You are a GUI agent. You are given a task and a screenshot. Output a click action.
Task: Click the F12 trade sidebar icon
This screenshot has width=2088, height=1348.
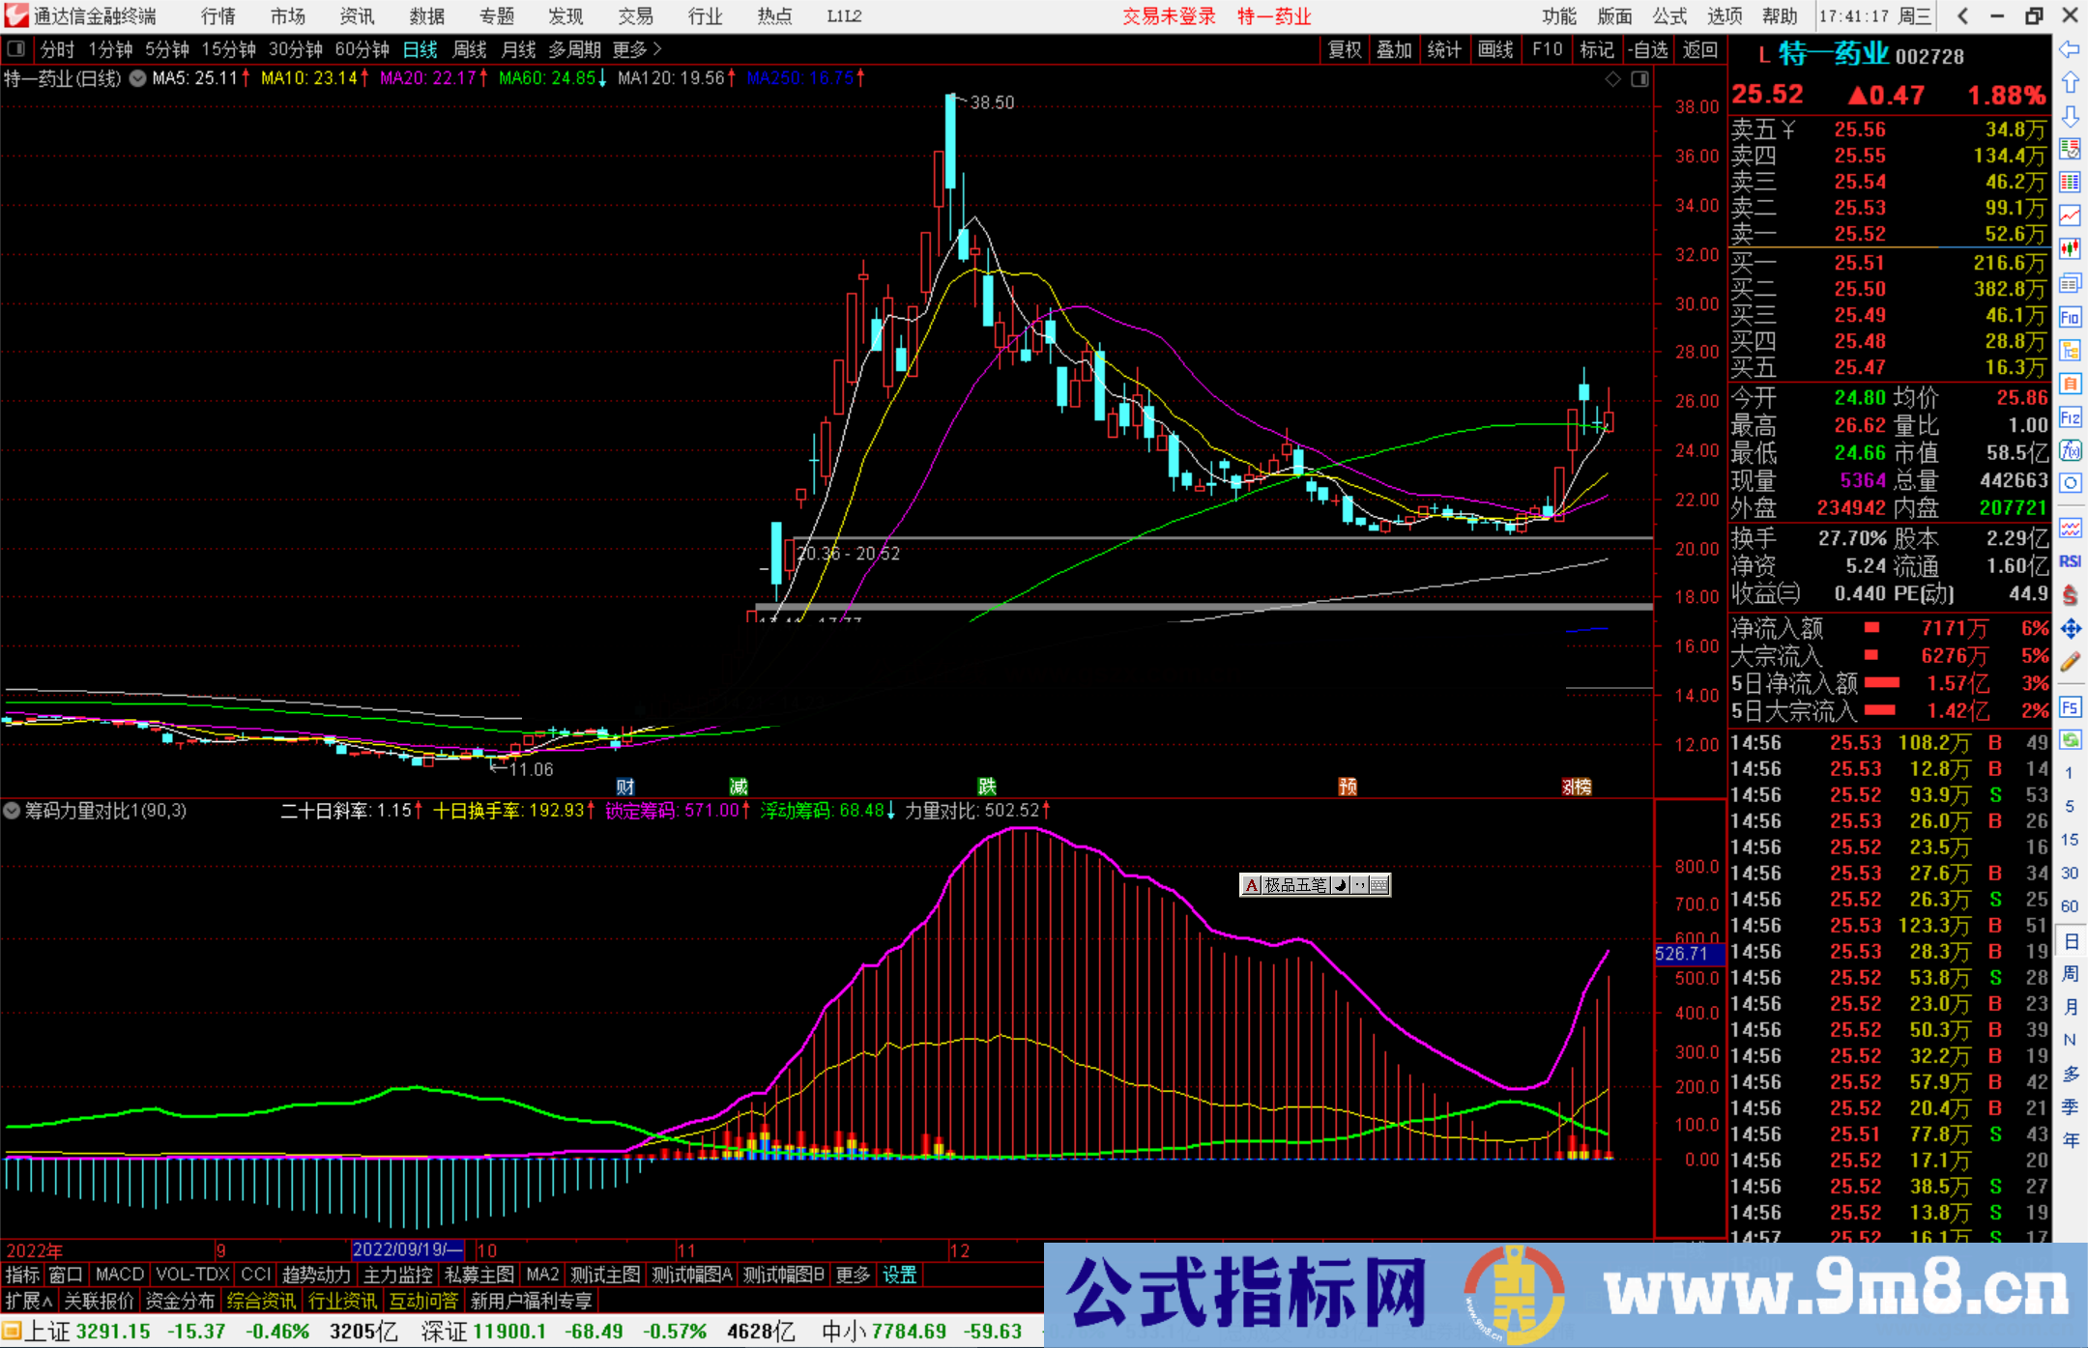point(2070,417)
